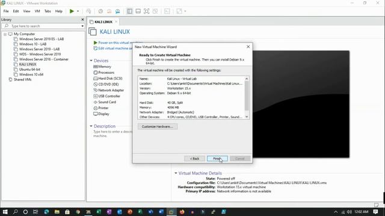Switch to the KALI LINUX tab
This screenshot has width=385, height=216.
point(103,22)
